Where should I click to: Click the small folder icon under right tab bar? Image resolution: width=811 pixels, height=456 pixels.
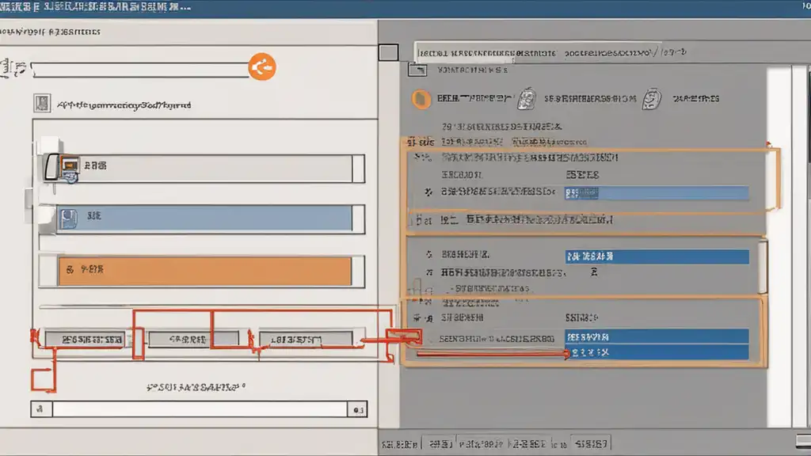coord(417,70)
